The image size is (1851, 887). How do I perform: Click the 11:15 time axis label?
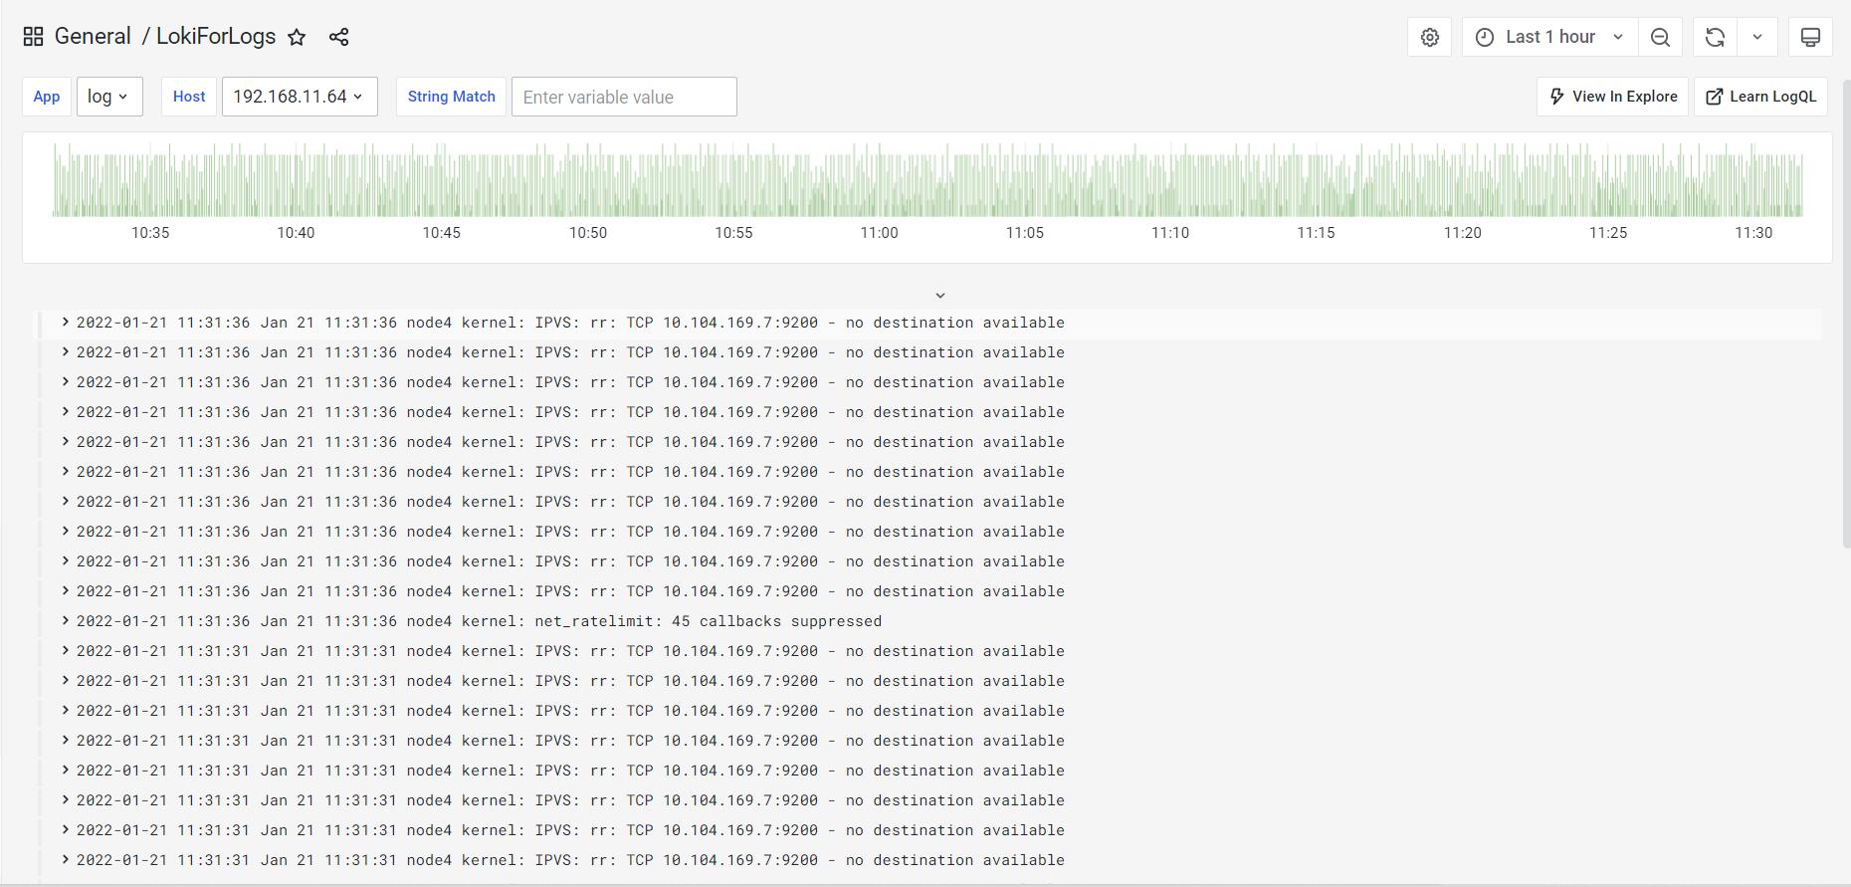(1316, 233)
